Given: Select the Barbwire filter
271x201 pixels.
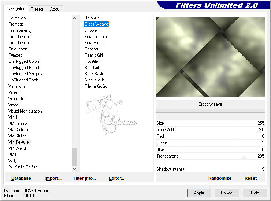Looking at the screenshot, I should coord(92,18).
